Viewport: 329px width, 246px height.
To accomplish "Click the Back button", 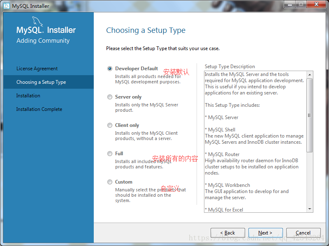I will [x=228, y=233].
